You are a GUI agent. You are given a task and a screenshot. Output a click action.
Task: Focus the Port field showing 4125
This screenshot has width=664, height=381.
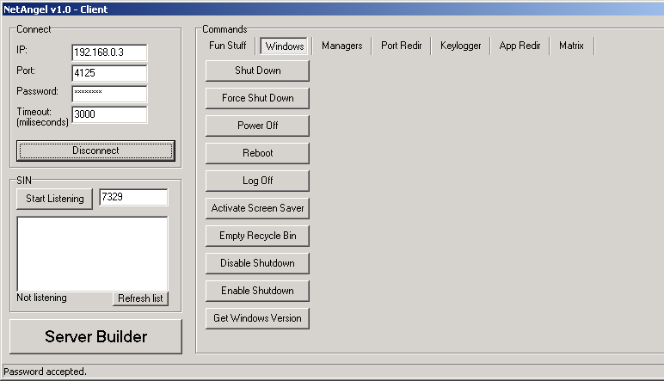tap(109, 73)
